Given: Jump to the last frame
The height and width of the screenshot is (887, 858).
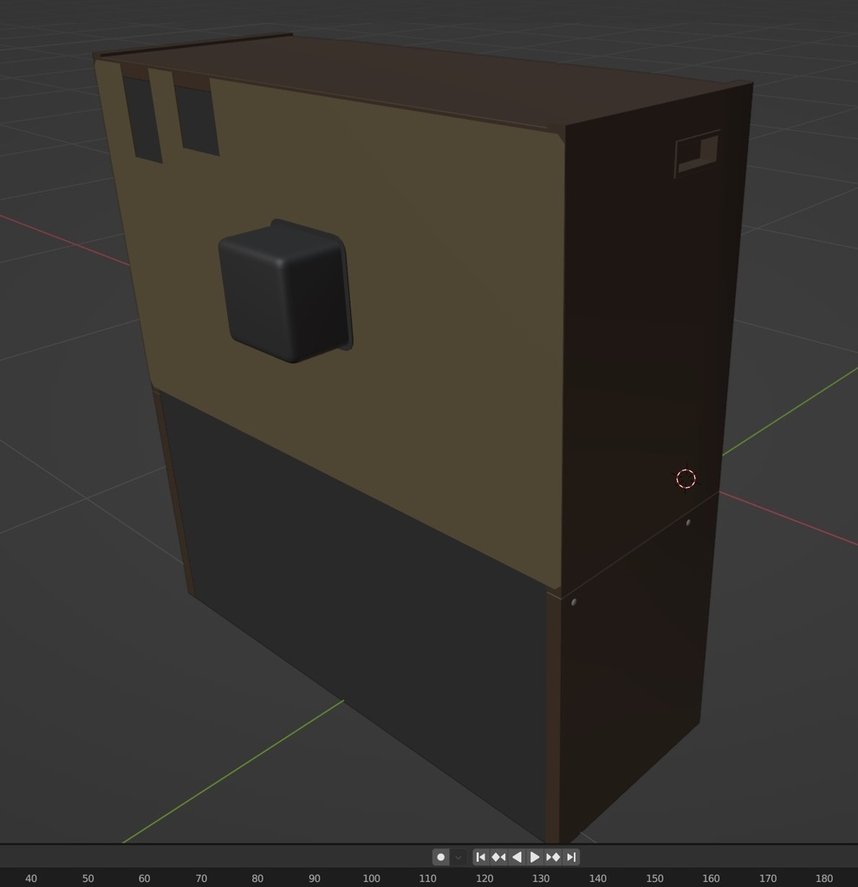Looking at the screenshot, I should tap(571, 857).
